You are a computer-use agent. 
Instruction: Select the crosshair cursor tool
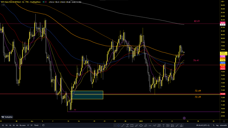[119, 125]
